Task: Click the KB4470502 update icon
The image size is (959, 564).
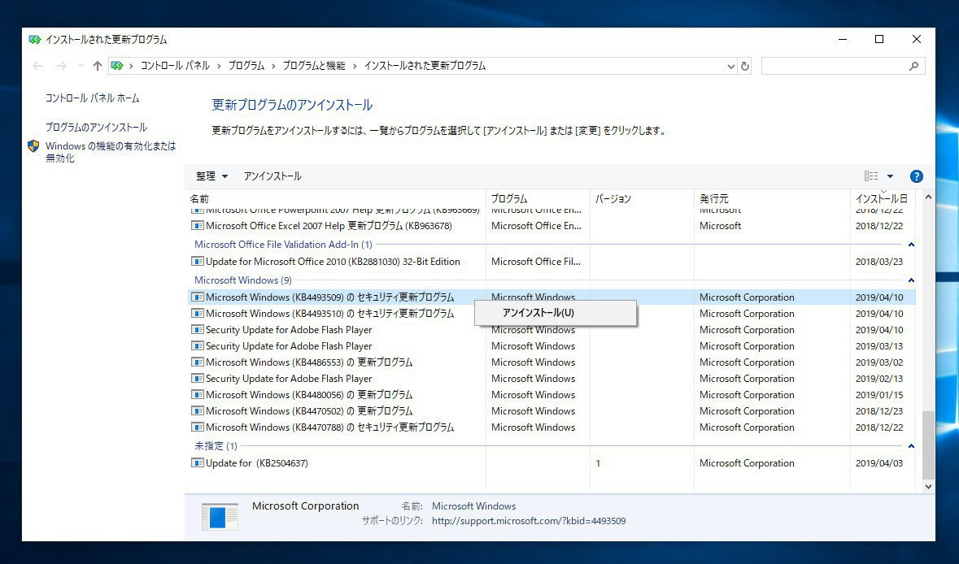Action: 198,411
